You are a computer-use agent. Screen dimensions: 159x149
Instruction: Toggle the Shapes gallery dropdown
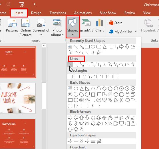pyautogui.click(x=73, y=27)
